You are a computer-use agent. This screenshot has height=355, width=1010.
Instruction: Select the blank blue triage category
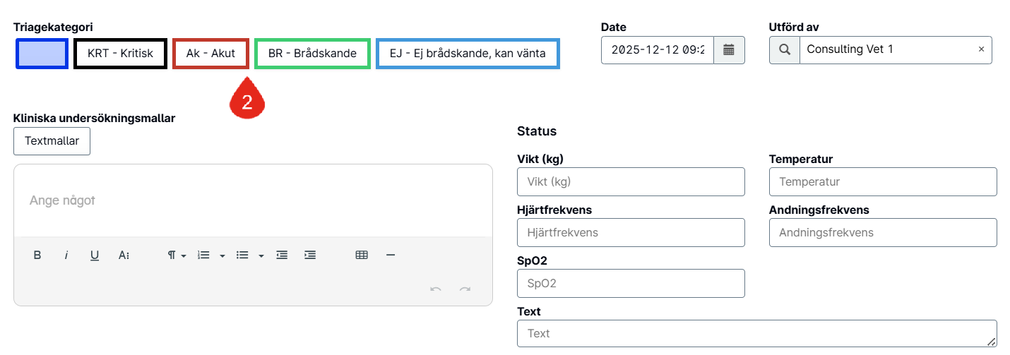[42, 54]
